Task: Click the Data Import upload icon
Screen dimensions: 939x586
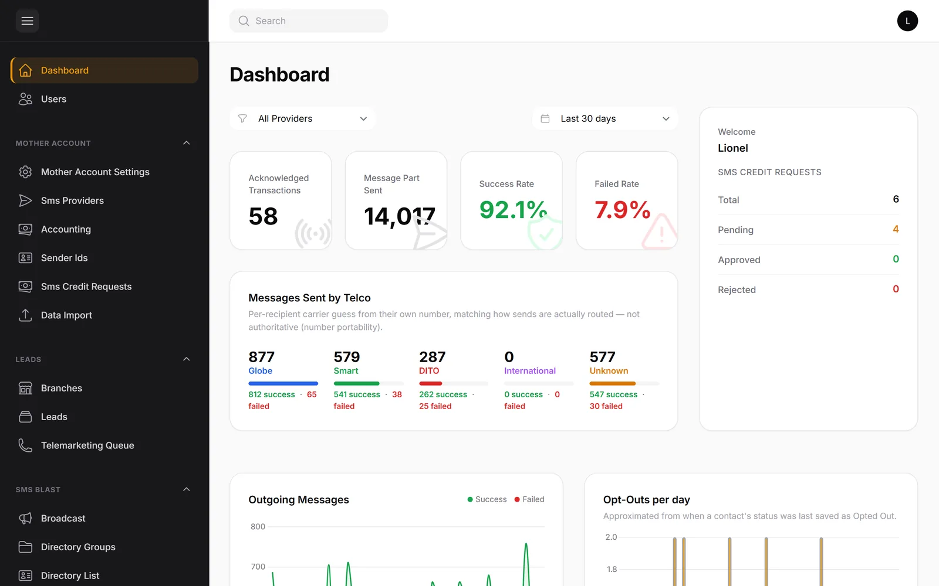Action: 25,315
